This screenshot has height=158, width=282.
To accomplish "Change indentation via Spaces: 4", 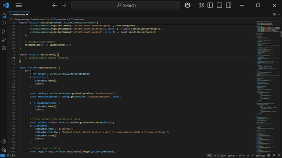I will [x=232, y=155].
